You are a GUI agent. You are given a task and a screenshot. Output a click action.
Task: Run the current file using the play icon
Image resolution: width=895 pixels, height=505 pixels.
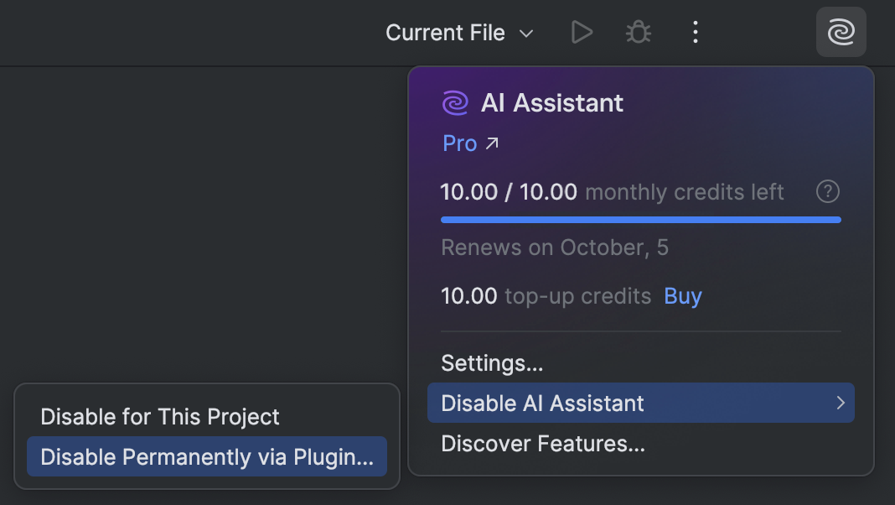(582, 32)
